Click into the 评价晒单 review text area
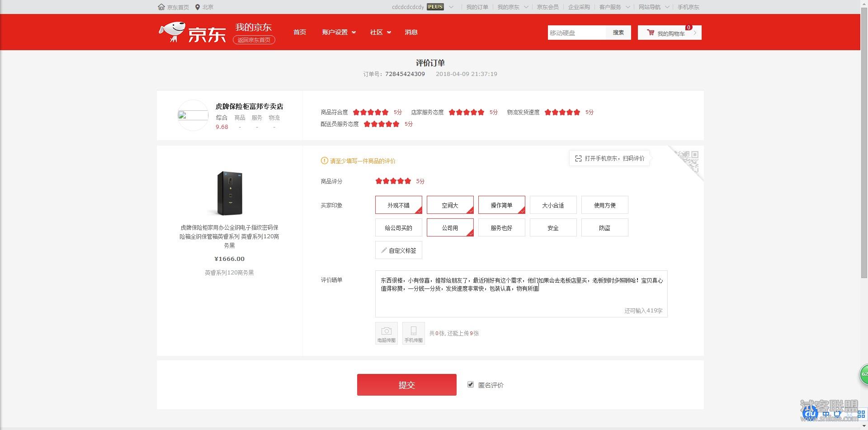The width and height of the screenshot is (868, 430). 521,294
